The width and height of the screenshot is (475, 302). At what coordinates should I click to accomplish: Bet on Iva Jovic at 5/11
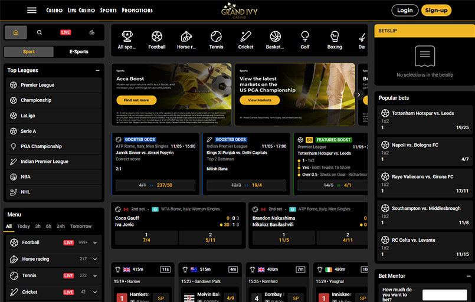click(x=210, y=238)
